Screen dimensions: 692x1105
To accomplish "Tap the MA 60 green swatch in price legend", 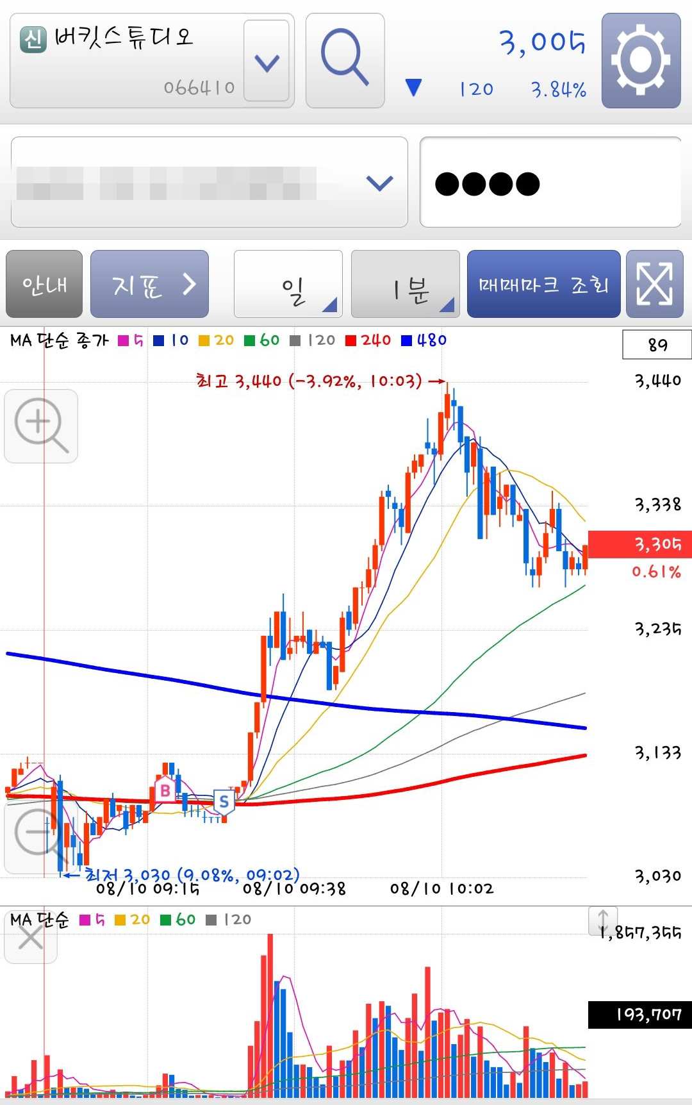I will [x=250, y=341].
